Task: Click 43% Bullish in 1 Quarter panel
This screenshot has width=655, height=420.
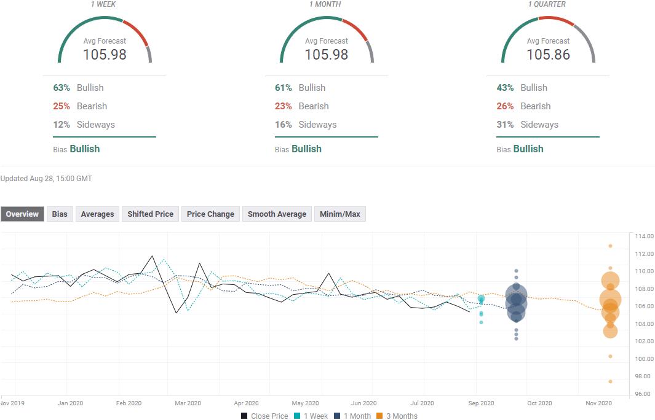Action: pyautogui.click(x=522, y=88)
